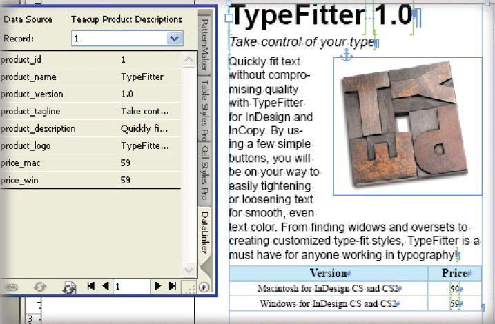Select the product_version field row
The image size is (495, 324).
[x=90, y=94]
